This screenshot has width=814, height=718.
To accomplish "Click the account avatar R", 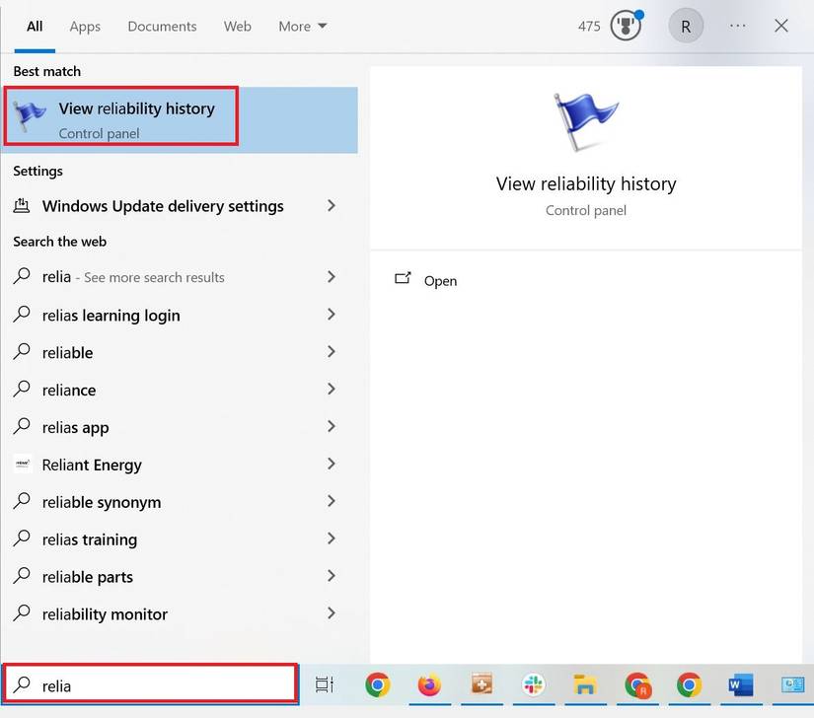I will tap(686, 26).
